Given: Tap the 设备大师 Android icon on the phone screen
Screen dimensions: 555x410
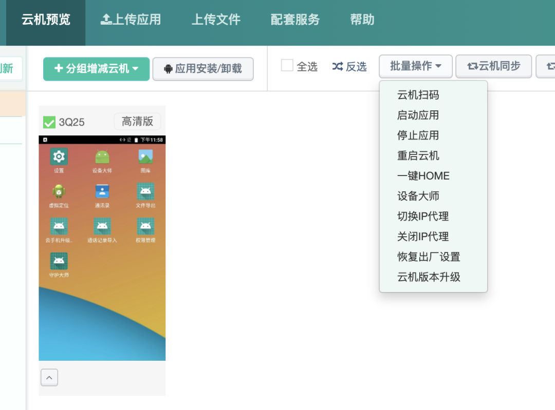Looking at the screenshot, I should click(102, 157).
